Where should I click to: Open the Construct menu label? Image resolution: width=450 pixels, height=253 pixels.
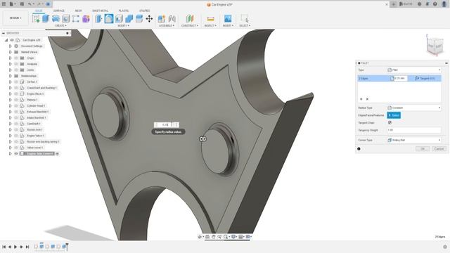pyautogui.click(x=190, y=25)
